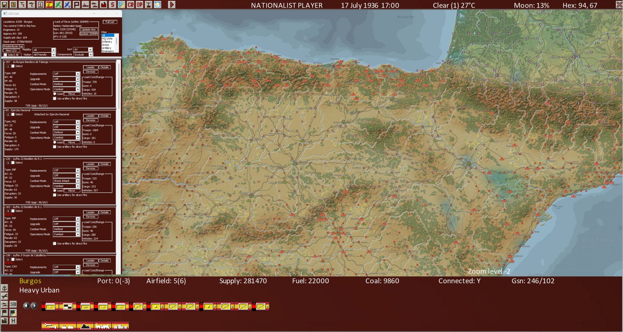This screenshot has width=623, height=332.
Task: Click the locomotive railway icon in bottom row
Action: click(x=103, y=326)
